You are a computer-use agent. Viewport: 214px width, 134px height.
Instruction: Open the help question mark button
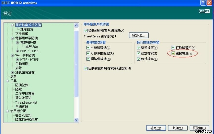click(x=203, y=3)
